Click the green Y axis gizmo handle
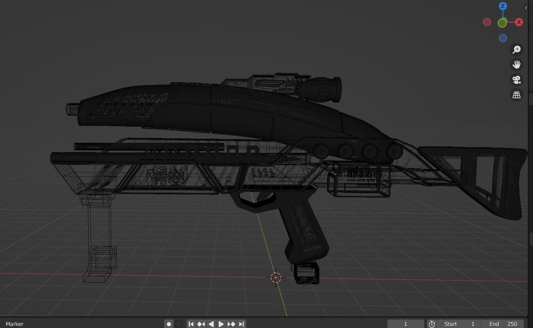Image resolution: width=533 pixels, height=328 pixels. point(502,23)
